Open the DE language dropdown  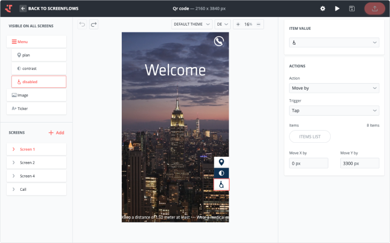click(222, 25)
